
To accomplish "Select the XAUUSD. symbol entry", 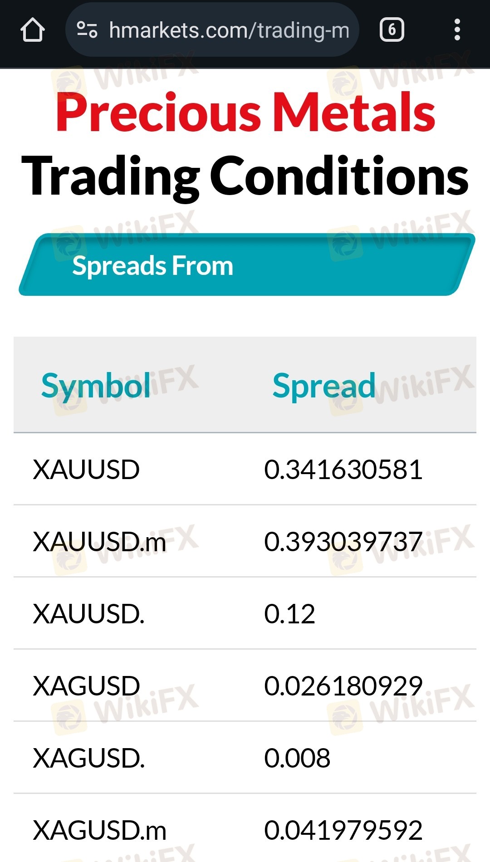I will point(89,614).
